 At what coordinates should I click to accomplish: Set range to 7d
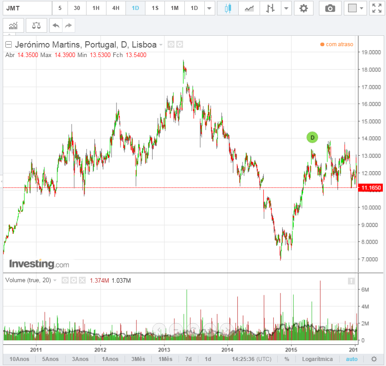[x=188, y=359]
